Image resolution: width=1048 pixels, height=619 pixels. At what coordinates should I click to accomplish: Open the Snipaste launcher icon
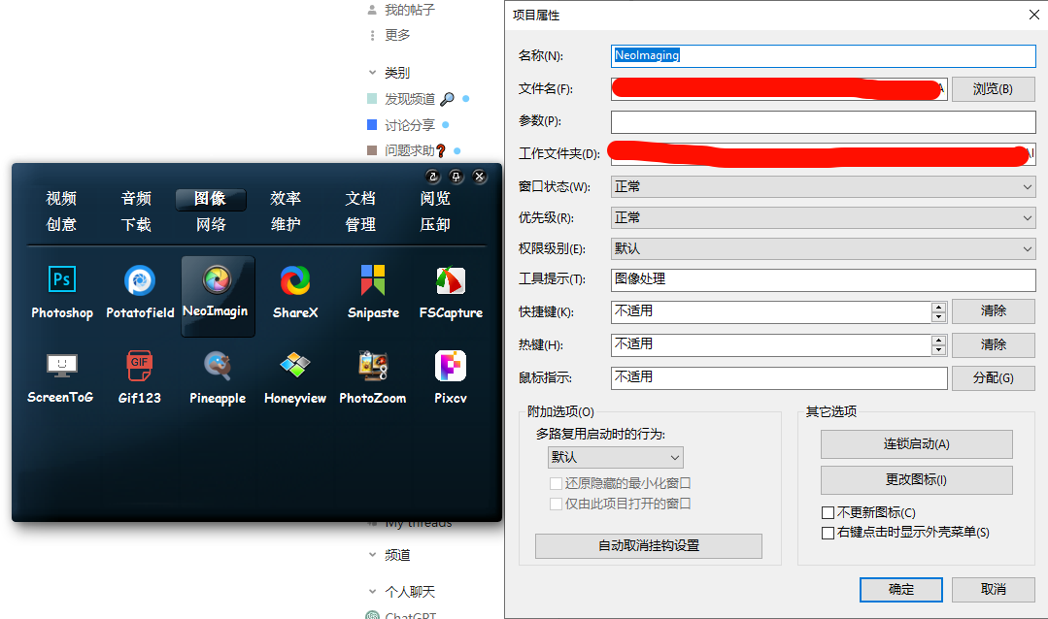[373, 282]
